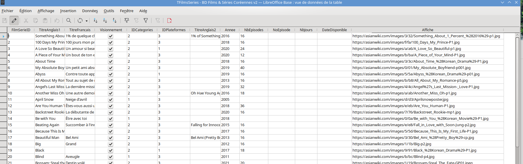Sort ascending using the toolbar icon
The image size is (523, 164).
[105, 20]
